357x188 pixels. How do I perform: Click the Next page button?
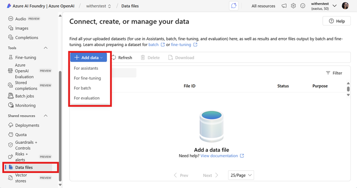(x=210, y=175)
